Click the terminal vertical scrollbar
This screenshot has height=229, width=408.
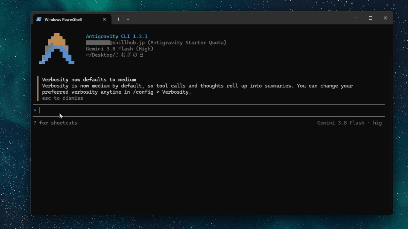click(x=391, y=132)
